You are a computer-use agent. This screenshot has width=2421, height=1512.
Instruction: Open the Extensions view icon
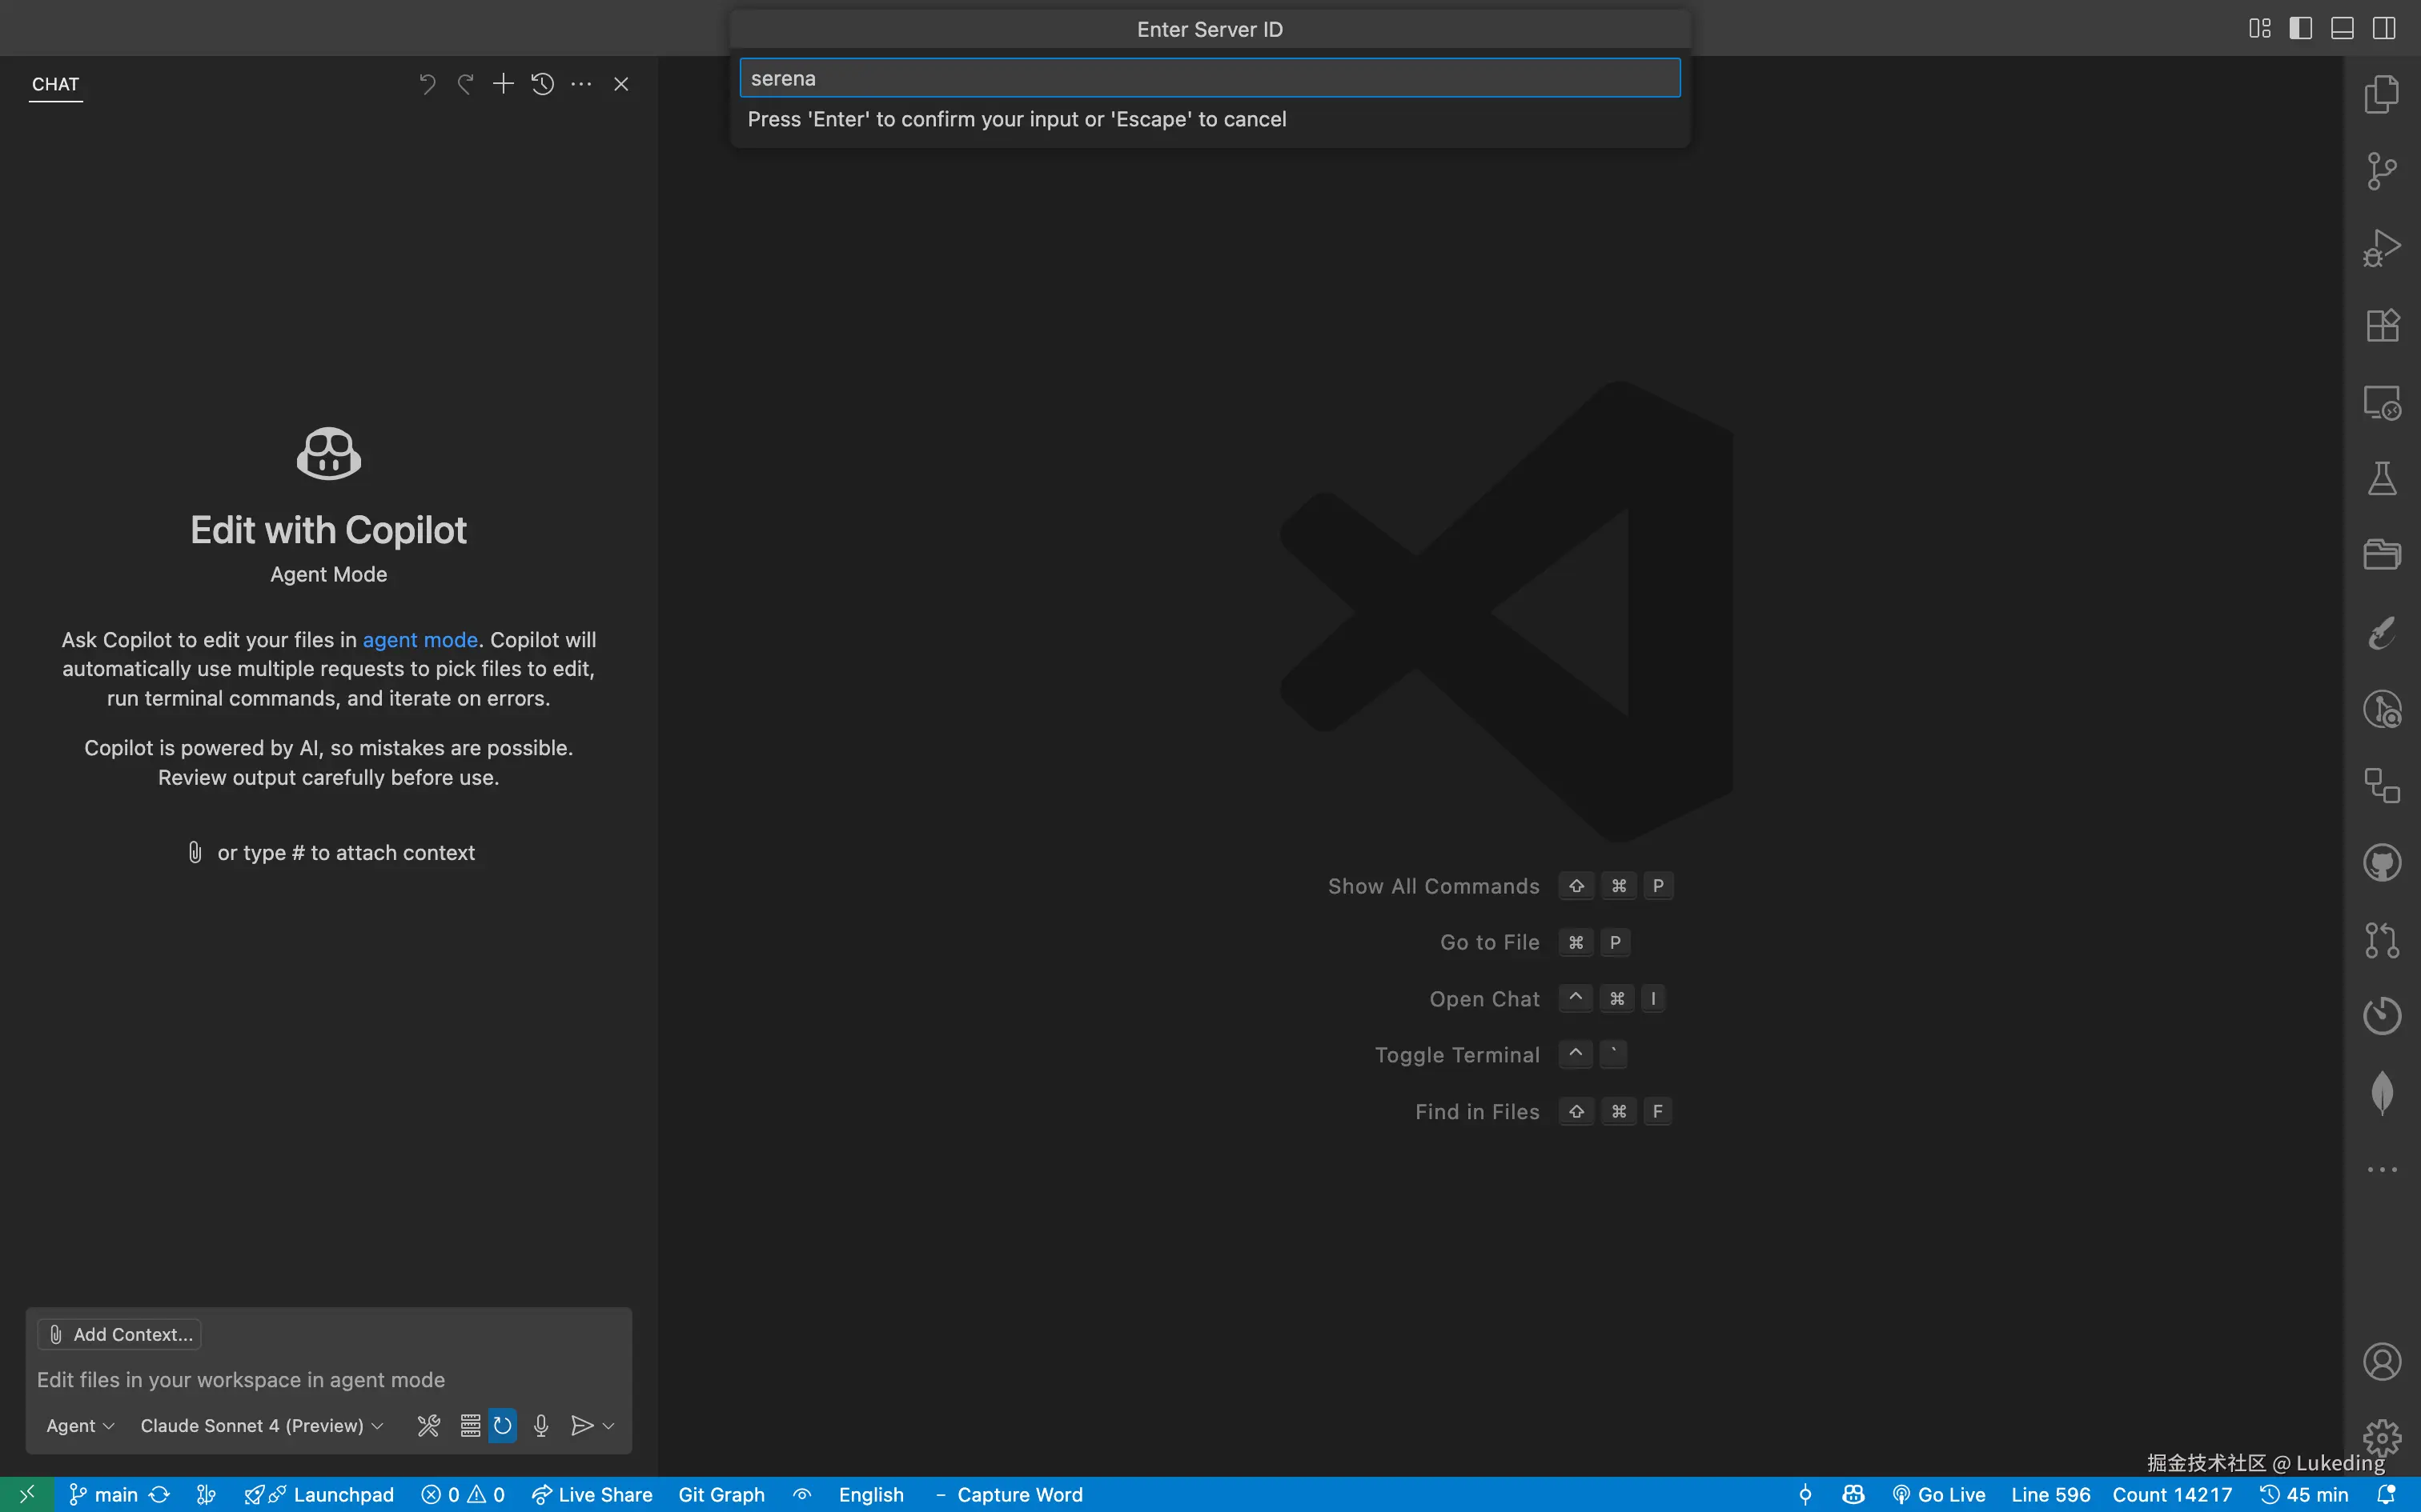(2381, 325)
